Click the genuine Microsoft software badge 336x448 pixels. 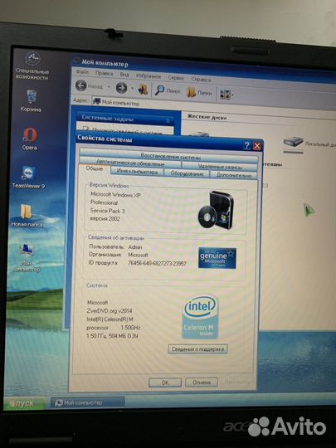[217, 258]
